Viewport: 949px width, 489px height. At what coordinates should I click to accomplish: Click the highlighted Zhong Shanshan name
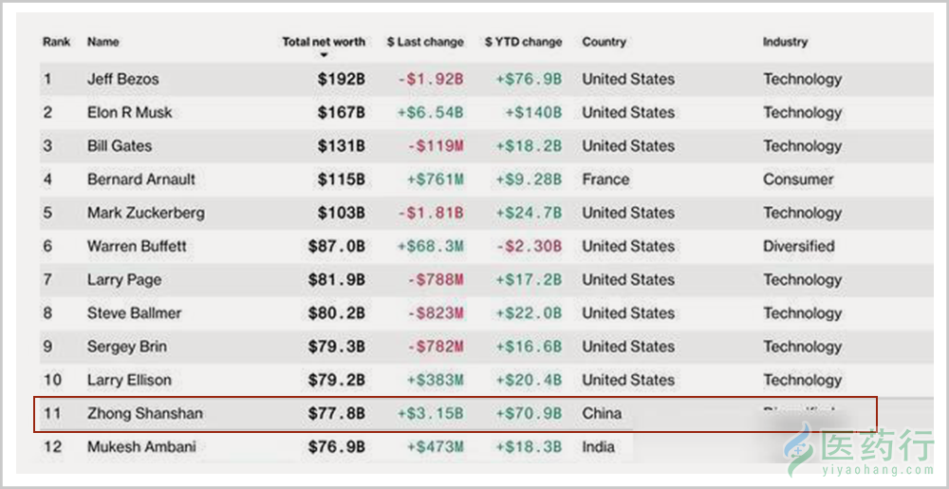pyautogui.click(x=144, y=414)
